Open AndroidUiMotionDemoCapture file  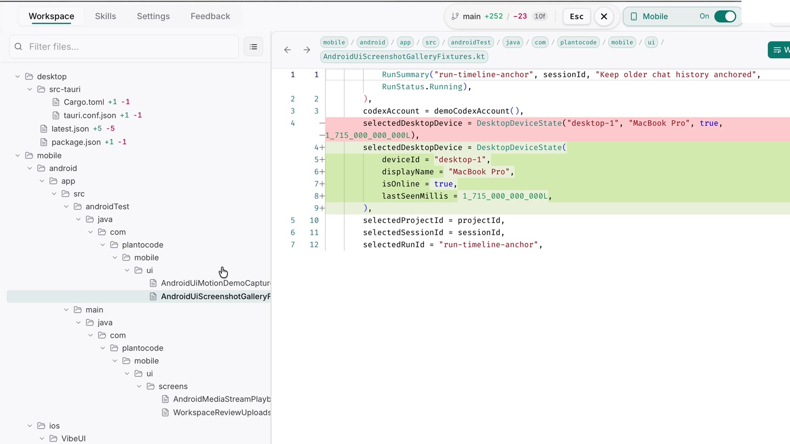tap(215, 283)
